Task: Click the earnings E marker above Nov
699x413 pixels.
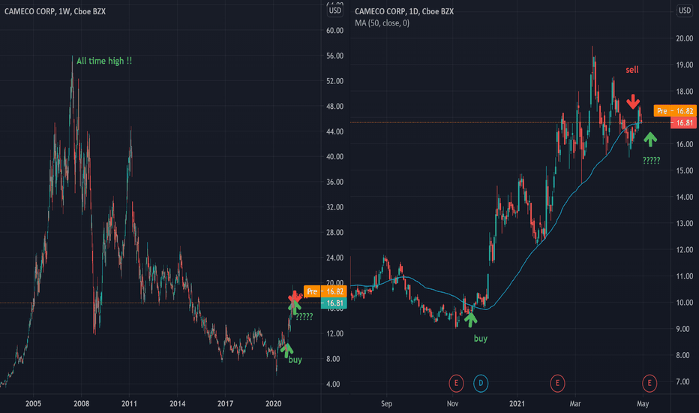Action: 455,383
